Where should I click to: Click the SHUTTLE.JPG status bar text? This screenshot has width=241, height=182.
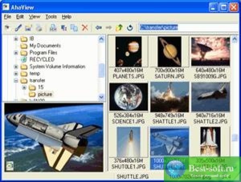point(133,177)
